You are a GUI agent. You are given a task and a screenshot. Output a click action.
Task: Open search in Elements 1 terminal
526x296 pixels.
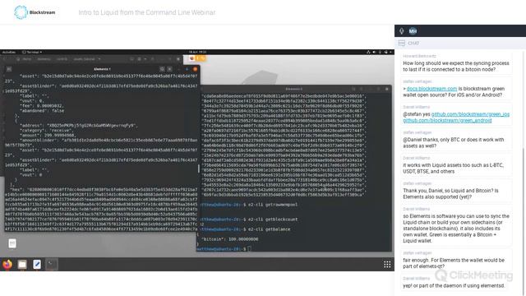162,69
